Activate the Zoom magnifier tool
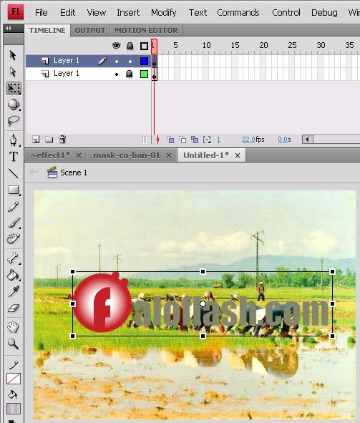The height and width of the screenshot is (423, 360). (x=13, y=344)
